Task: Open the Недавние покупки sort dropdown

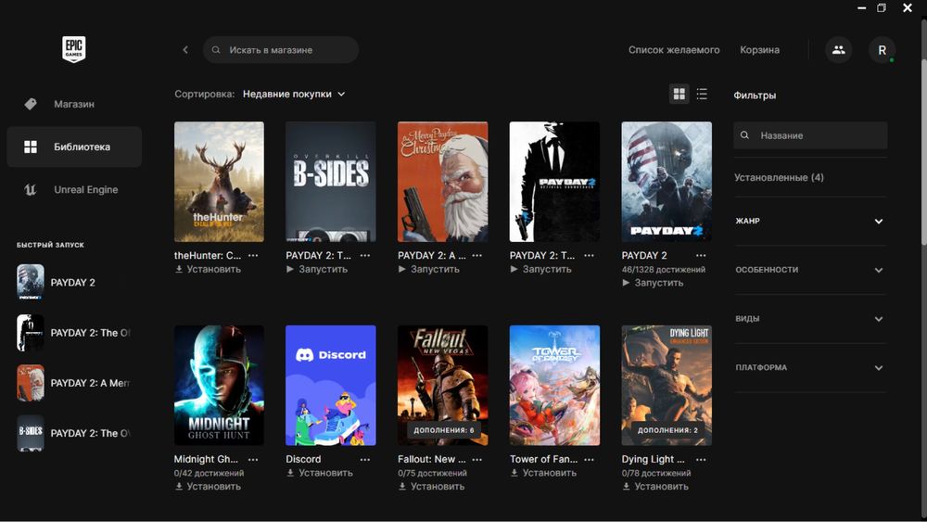Action: coord(294,94)
